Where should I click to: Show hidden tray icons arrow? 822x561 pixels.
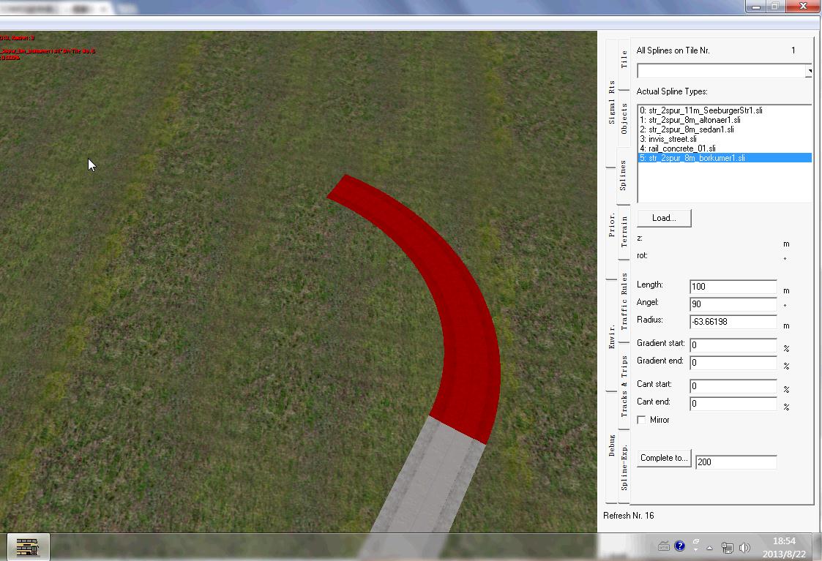point(709,548)
